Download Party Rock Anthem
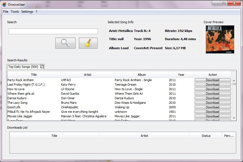Viewport: 243px width, 162px height. coord(213,80)
